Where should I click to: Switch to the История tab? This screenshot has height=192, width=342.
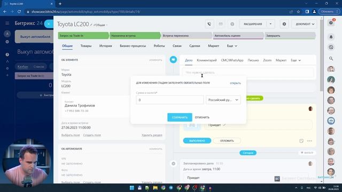click(106, 46)
